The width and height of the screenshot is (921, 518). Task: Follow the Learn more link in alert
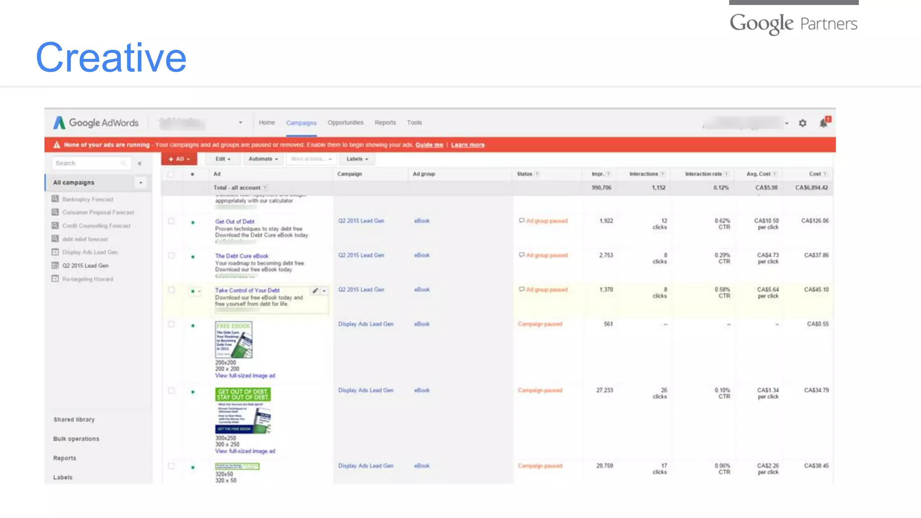pyautogui.click(x=468, y=145)
